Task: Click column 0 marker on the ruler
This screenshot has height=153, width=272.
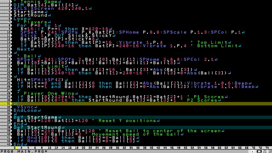Action: (15, 148)
